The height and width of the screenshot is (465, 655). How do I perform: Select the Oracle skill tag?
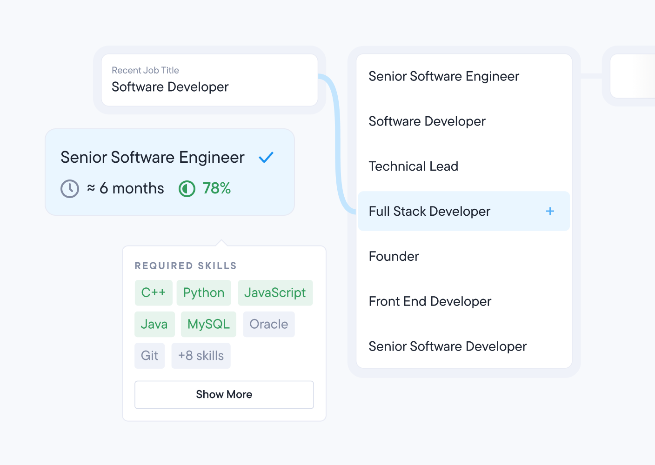(269, 324)
